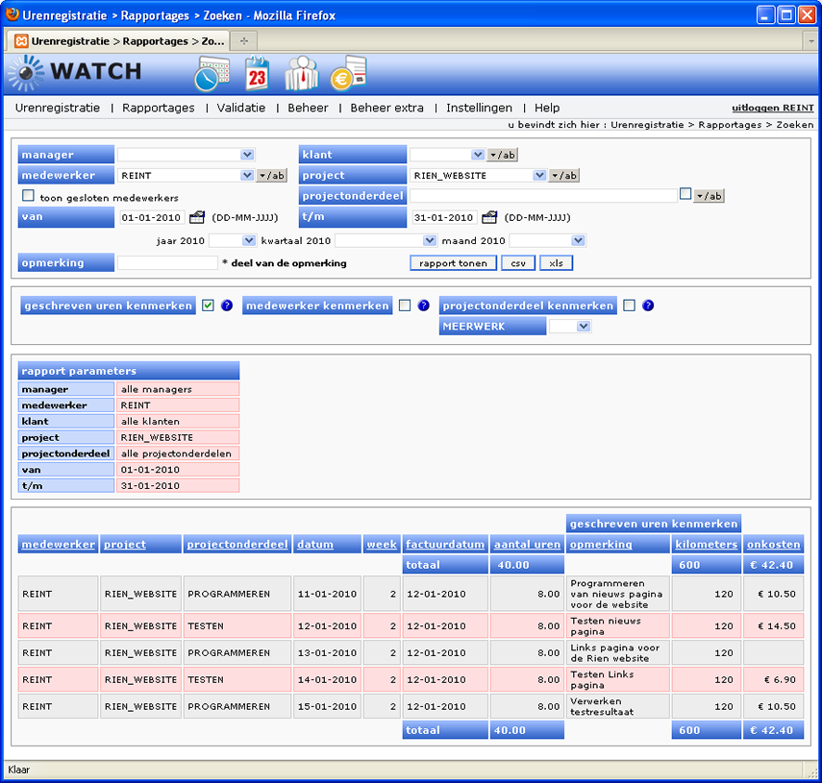Click the van date field 01-01-2010
The height and width of the screenshot is (783, 822).
152,217
